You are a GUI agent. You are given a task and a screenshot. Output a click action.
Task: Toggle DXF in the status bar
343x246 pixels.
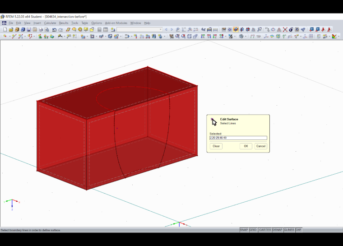pos(299,230)
